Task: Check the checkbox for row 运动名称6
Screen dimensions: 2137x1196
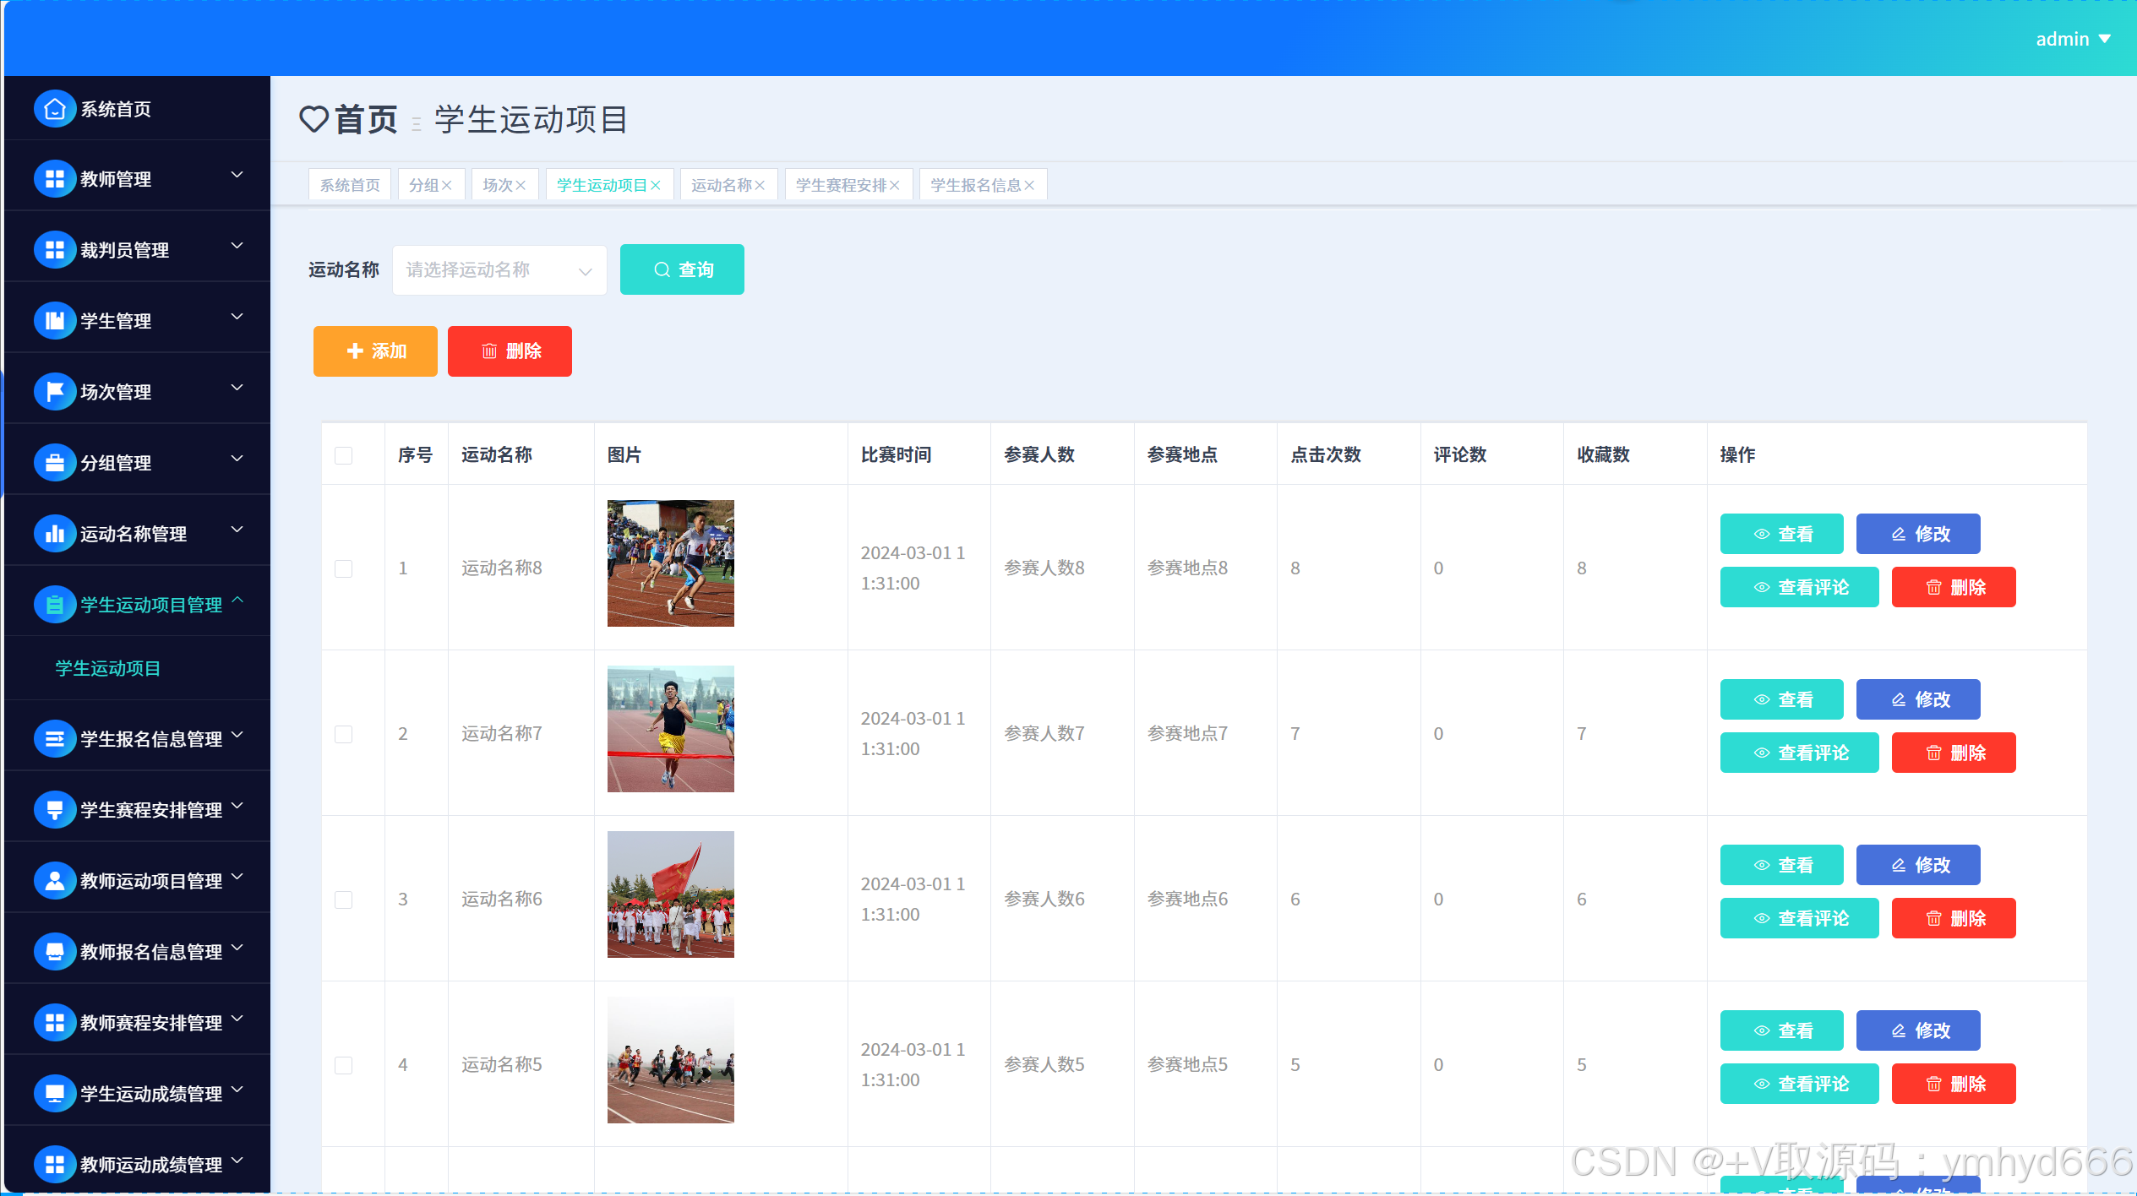Action: pyautogui.click(x=344, y=900)
